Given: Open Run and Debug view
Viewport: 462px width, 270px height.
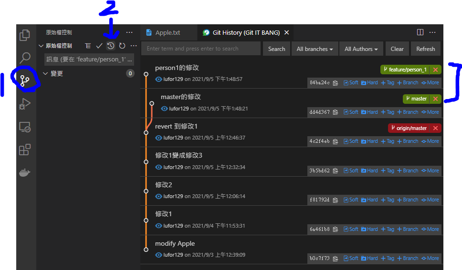Looking at the screenshot, I should 25,104.
